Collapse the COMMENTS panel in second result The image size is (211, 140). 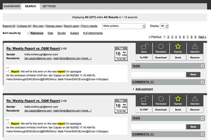tap(202, 134)
